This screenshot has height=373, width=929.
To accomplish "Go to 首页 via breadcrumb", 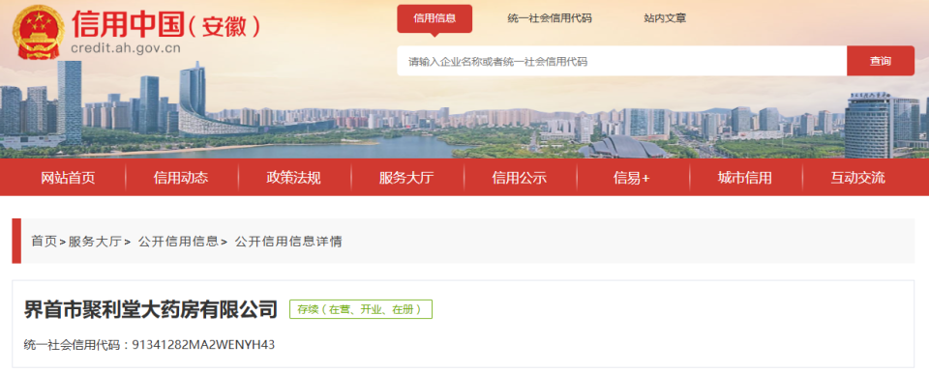I will click(44, 242).
